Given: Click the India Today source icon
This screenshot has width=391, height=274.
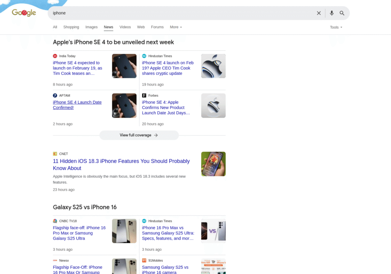Looking at the screenshot, I should coord(55,56).
